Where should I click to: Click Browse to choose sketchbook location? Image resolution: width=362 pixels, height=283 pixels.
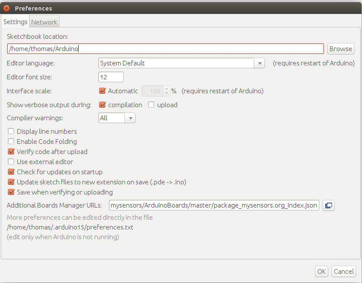tap(340, 49)
